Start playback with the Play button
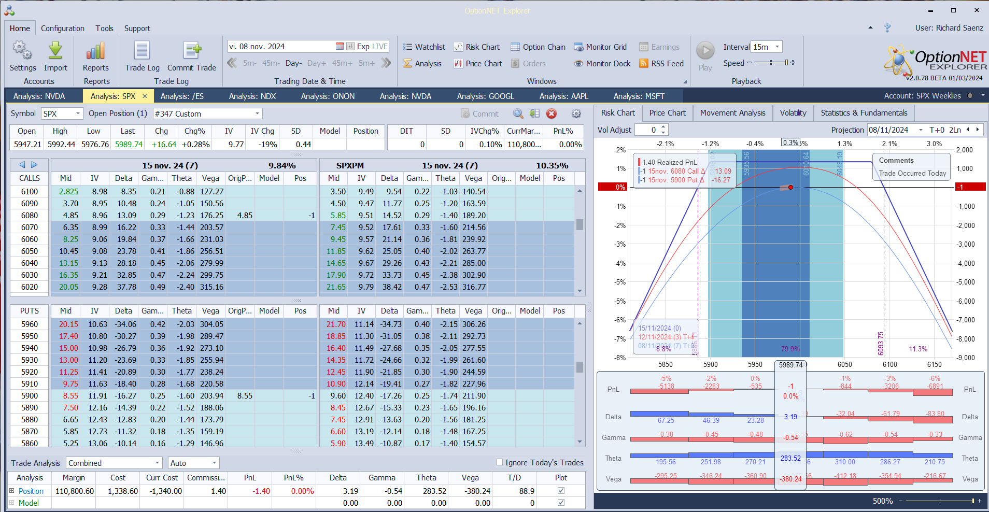989x512 pixels. [x=705, y=51]
